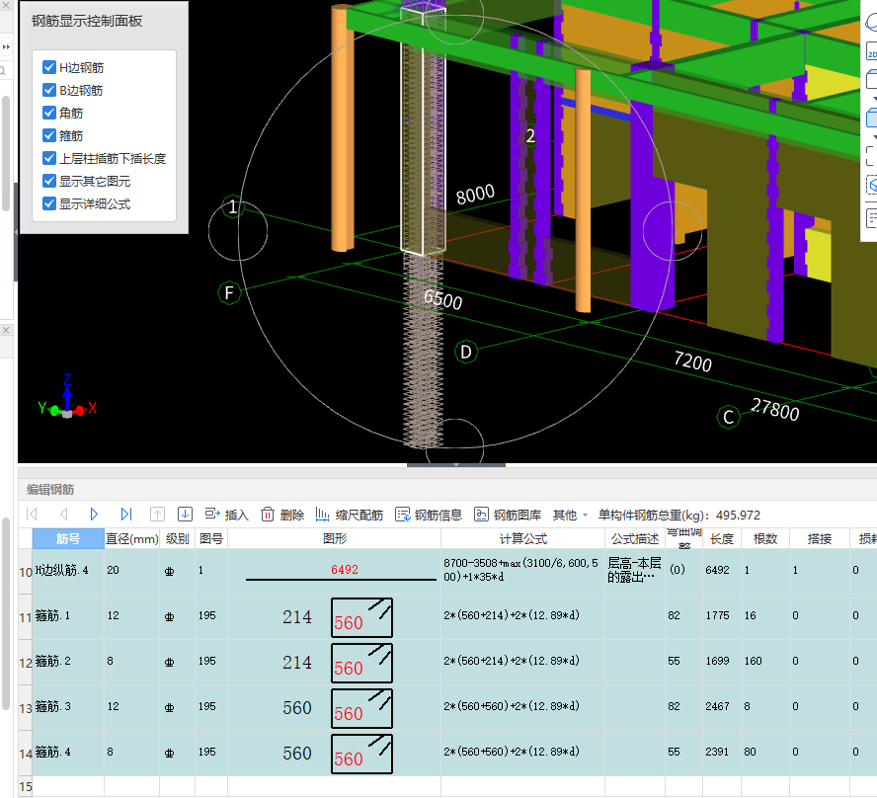
Task: Click the 公式描述 column header
Action: 635,538
